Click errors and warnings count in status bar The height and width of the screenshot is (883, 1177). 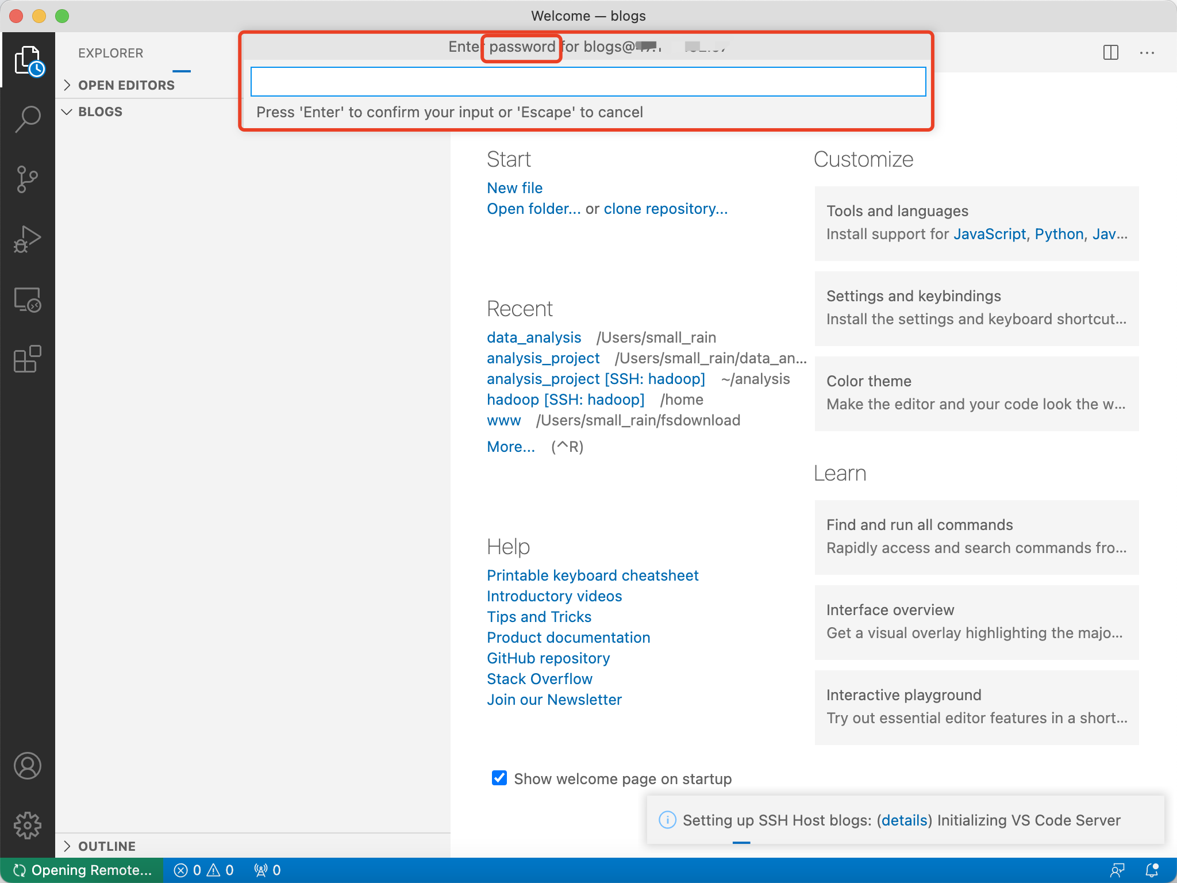tap(204, 870)
